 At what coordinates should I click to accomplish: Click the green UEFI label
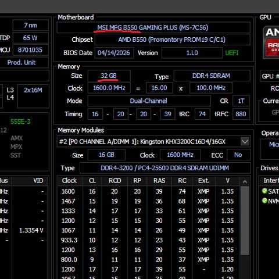(x=232, y=53)
